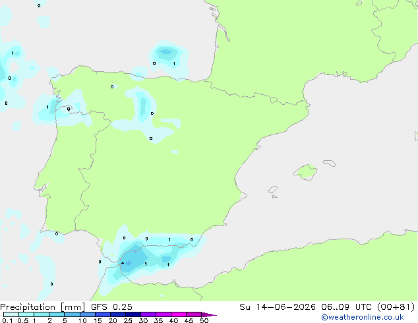Pick the 10–15 mm legend color swatch
The height and width of the screenshot is (323, 418).
point(87,314)
